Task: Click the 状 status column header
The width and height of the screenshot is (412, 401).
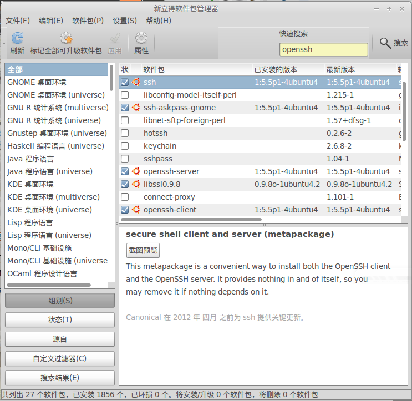Action: (x=125, y=69)
